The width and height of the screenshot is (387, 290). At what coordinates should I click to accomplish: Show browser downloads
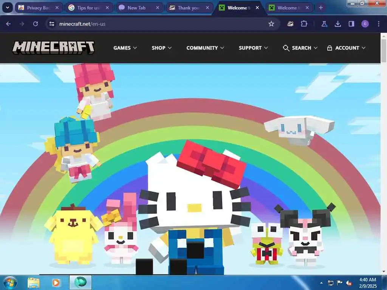pyautogui.click(x=337, y=24)
